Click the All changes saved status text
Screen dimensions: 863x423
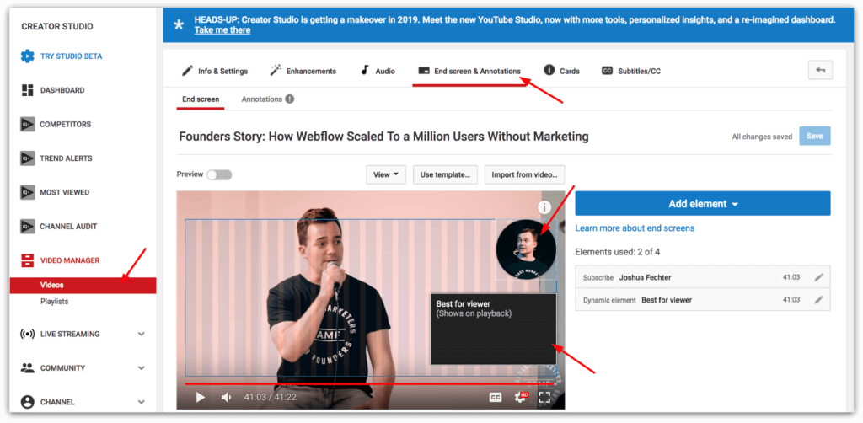click(762, 137)
